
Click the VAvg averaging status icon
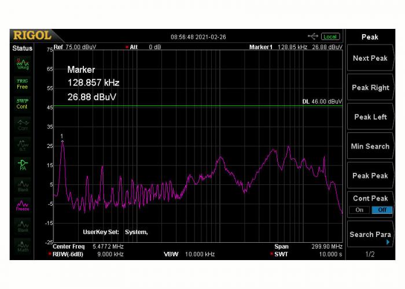click(22, 64)
